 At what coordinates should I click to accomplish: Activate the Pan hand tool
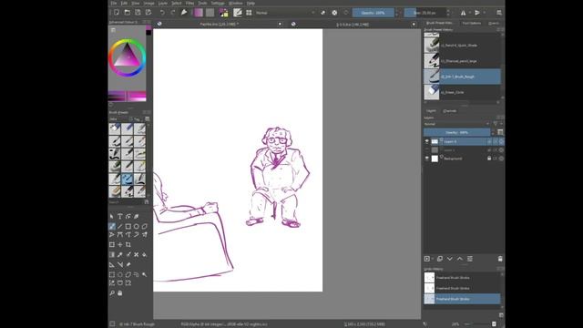pos(119,293)
